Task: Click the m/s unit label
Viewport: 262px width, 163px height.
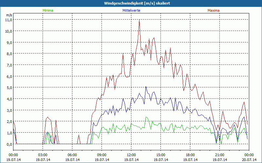Action: 9,15
